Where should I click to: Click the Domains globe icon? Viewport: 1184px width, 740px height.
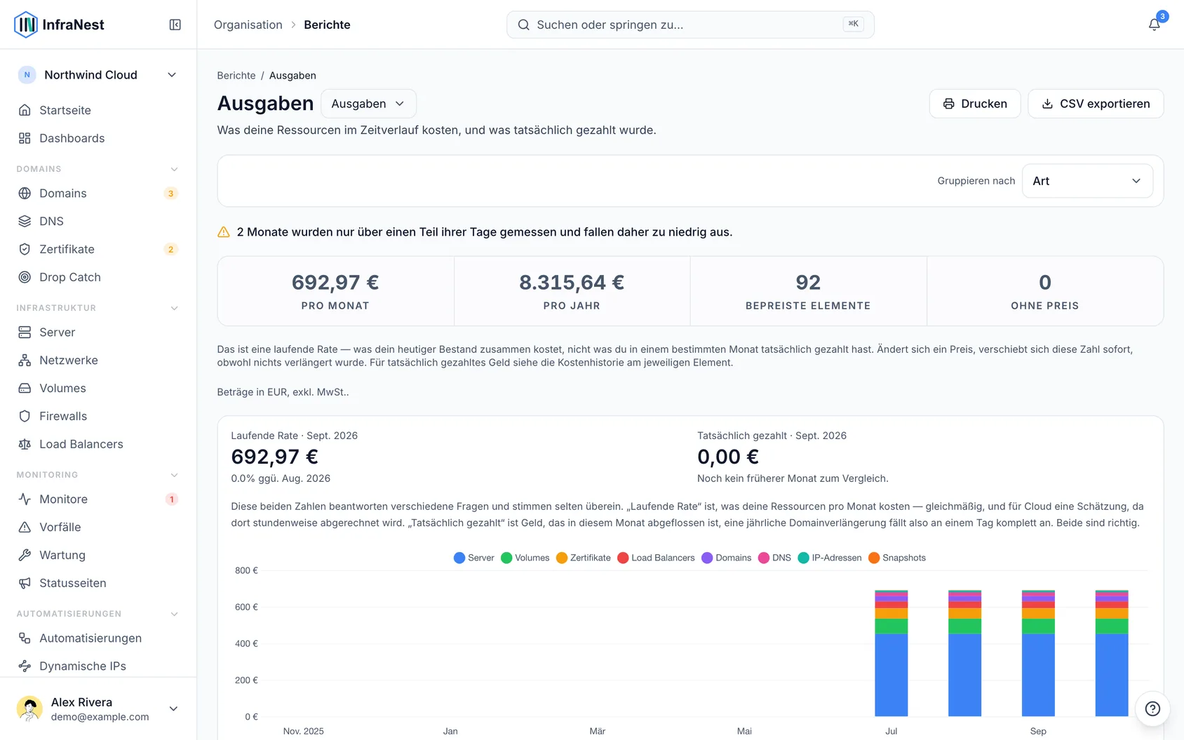[25, 194]
